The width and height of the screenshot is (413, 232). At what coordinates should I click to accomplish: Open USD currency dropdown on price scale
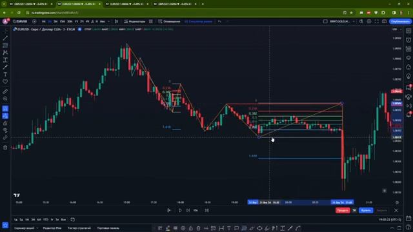[397, 29]
